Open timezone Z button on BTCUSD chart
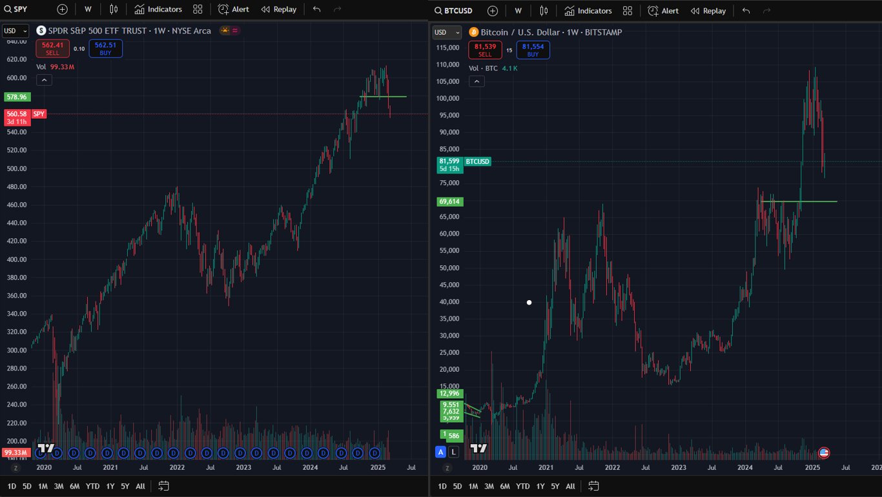 click(x=447, y=467)
